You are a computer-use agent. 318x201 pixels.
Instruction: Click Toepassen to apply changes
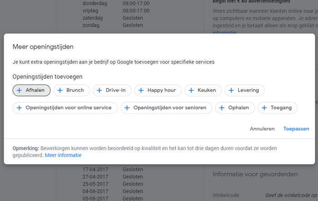pyautogui.click(x=296, y=129)
